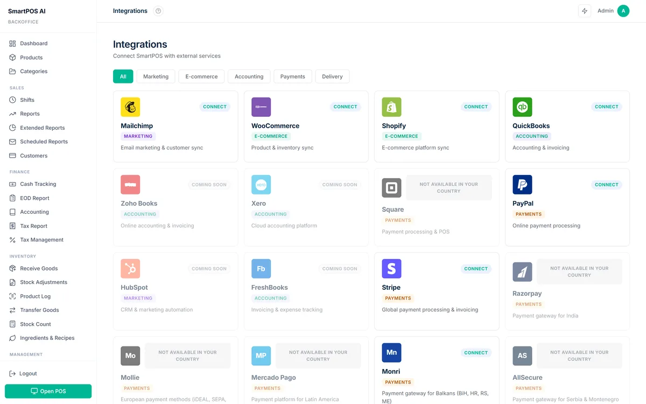Connect the WooCommerce integration

tap(345, 107)
